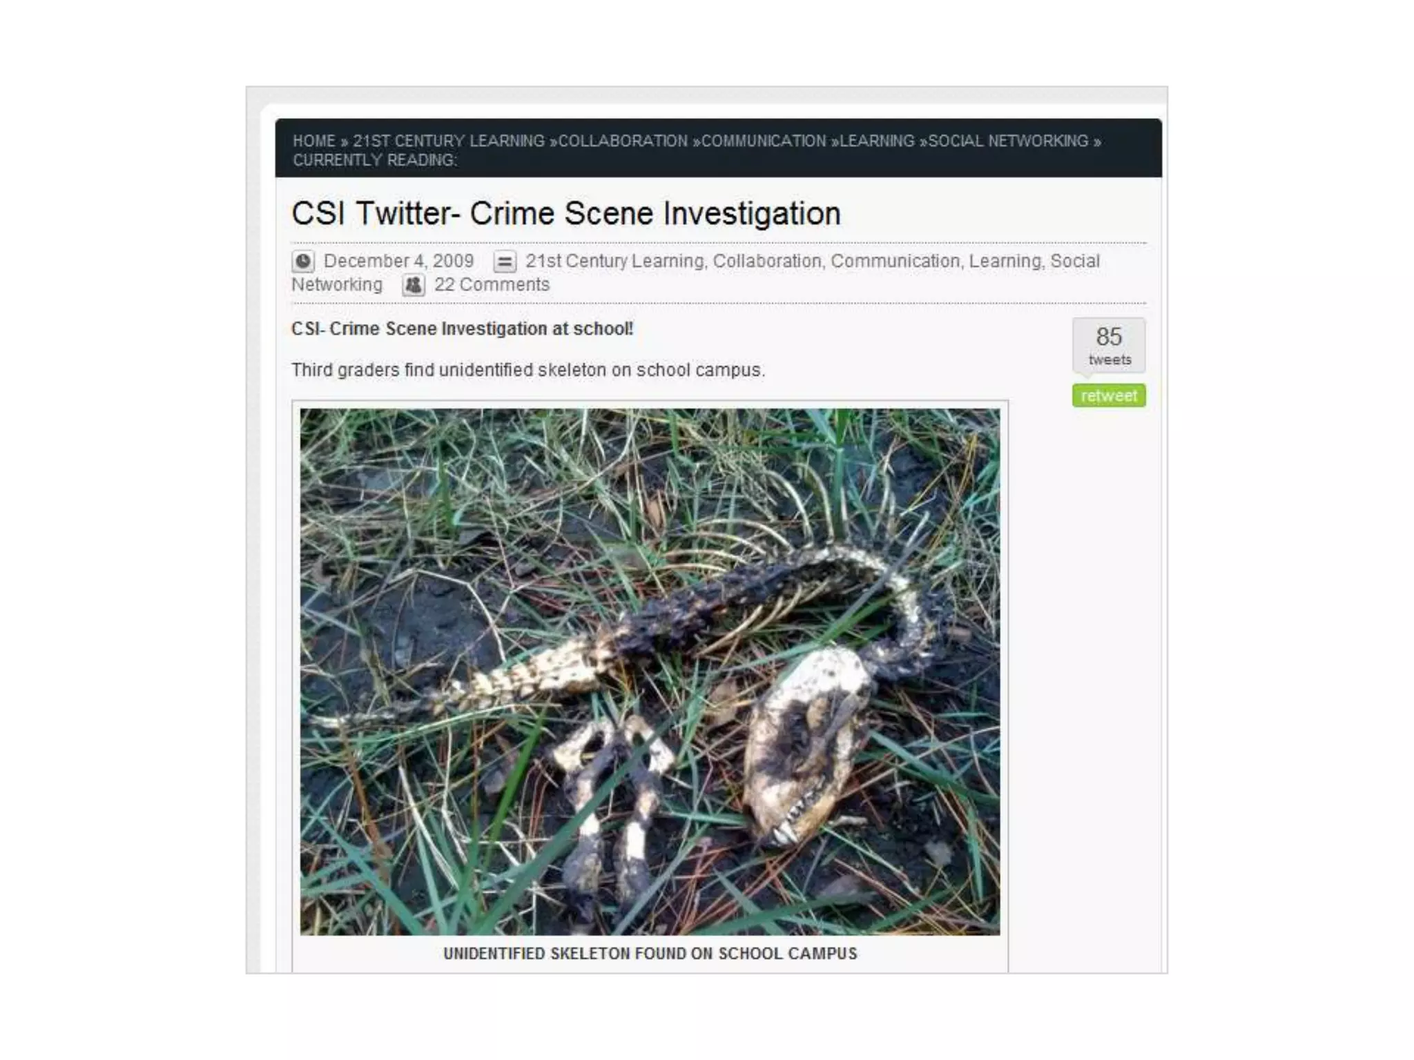
Task: Open the unidentified skeleton photo
Action: (650, 671)
